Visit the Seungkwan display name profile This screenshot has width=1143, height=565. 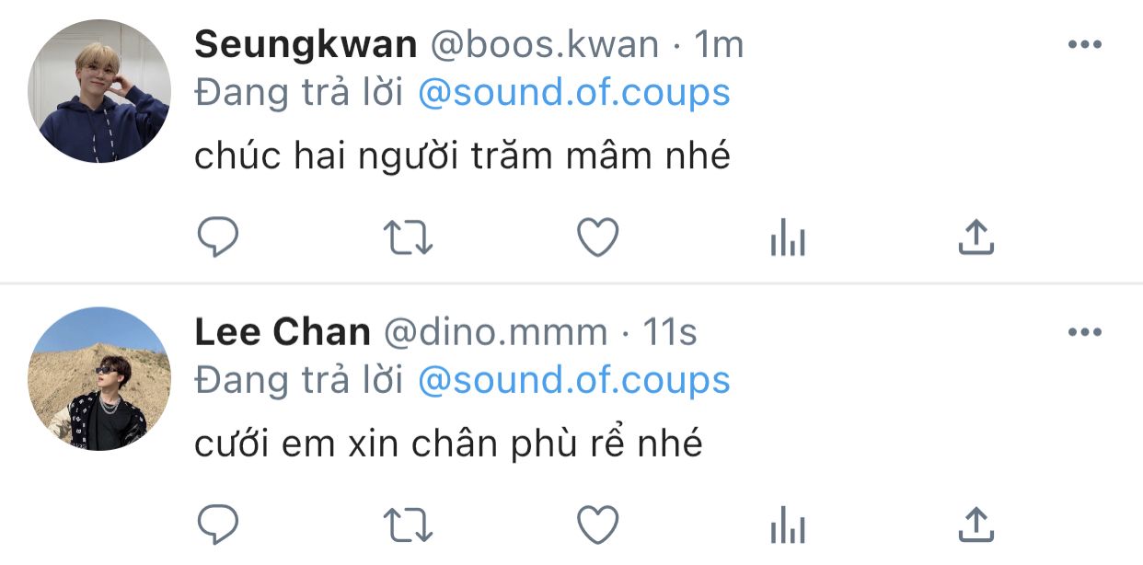tap(306, 44)
